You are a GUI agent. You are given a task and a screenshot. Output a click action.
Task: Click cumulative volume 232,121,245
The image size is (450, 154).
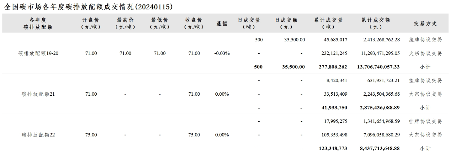334,53
